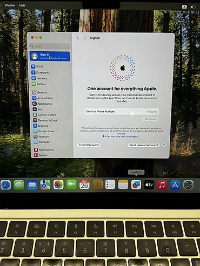Launch Messages from the Dock
The image size is (200, 266).
pyautogui.click(x=19, y=185)
